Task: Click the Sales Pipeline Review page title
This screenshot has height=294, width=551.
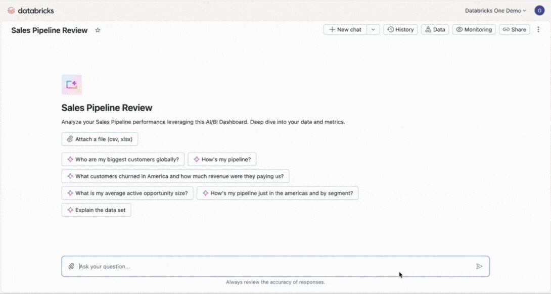Action: click(49, 30)
